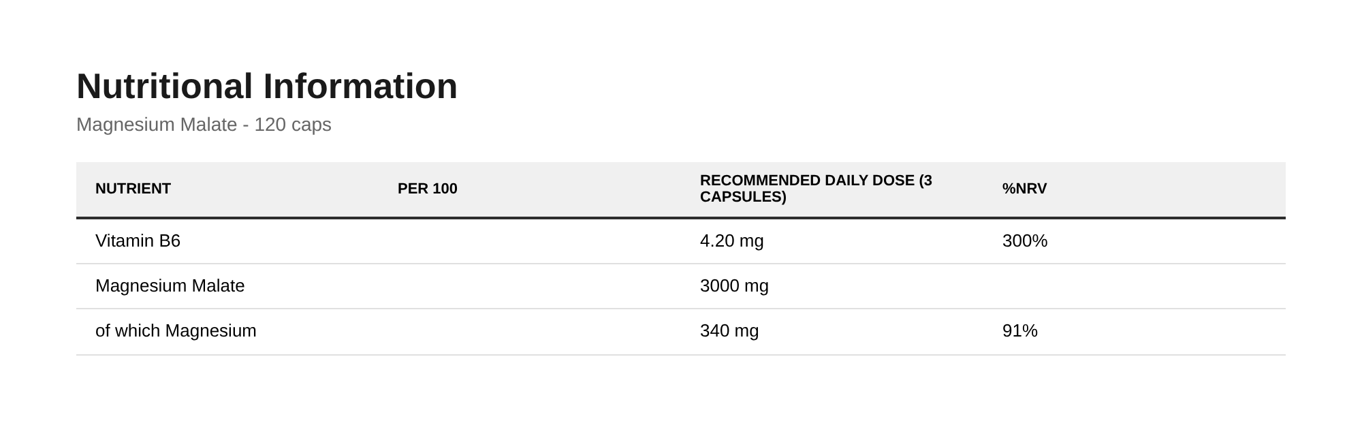1362x421 pixels.
Task: Click empty PER 100 cell for Magnesium Malate
Action: [530, 286]
